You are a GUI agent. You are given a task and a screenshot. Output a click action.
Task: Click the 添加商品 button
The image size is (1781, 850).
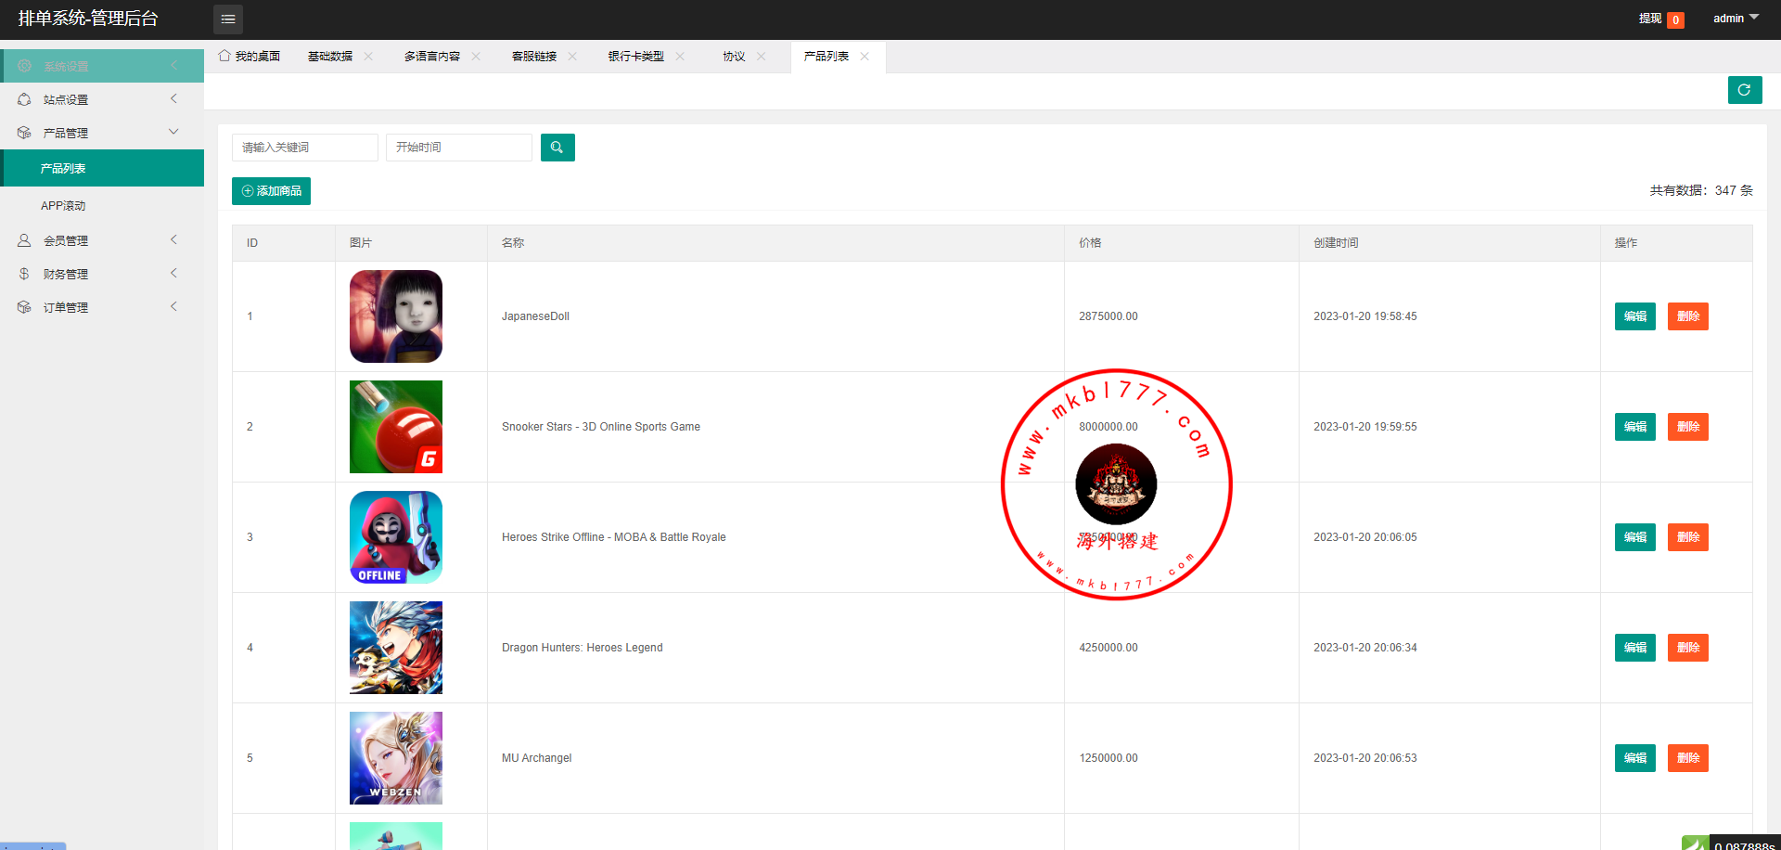[x=271, y=191]
